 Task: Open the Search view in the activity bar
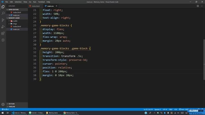pyautogui.click(x=3, y=13)
